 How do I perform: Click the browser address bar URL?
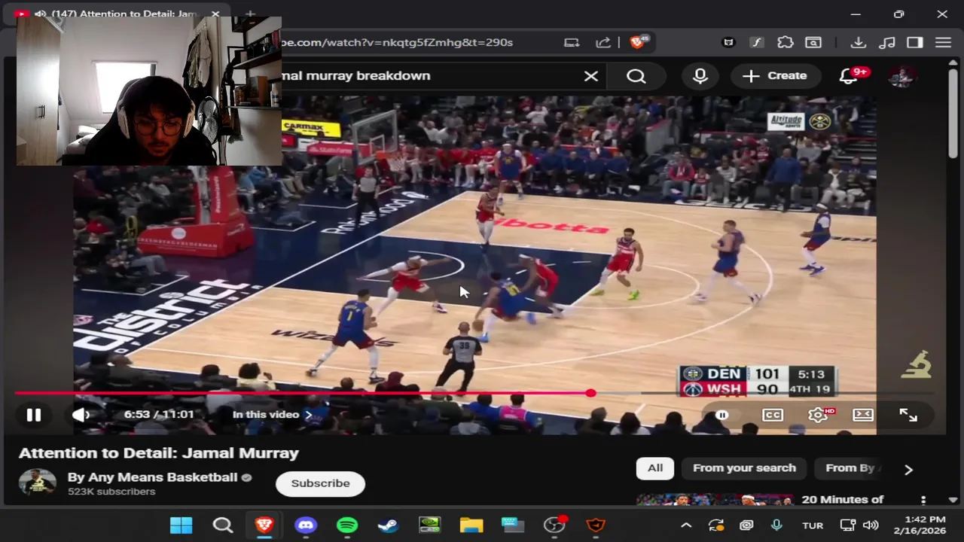coord(397,42)
